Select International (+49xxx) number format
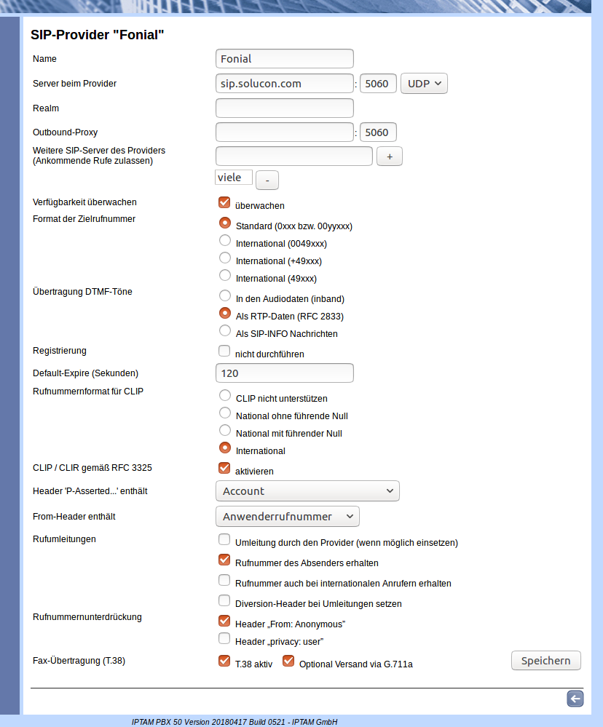603x727 pixels. coord(225,258)
